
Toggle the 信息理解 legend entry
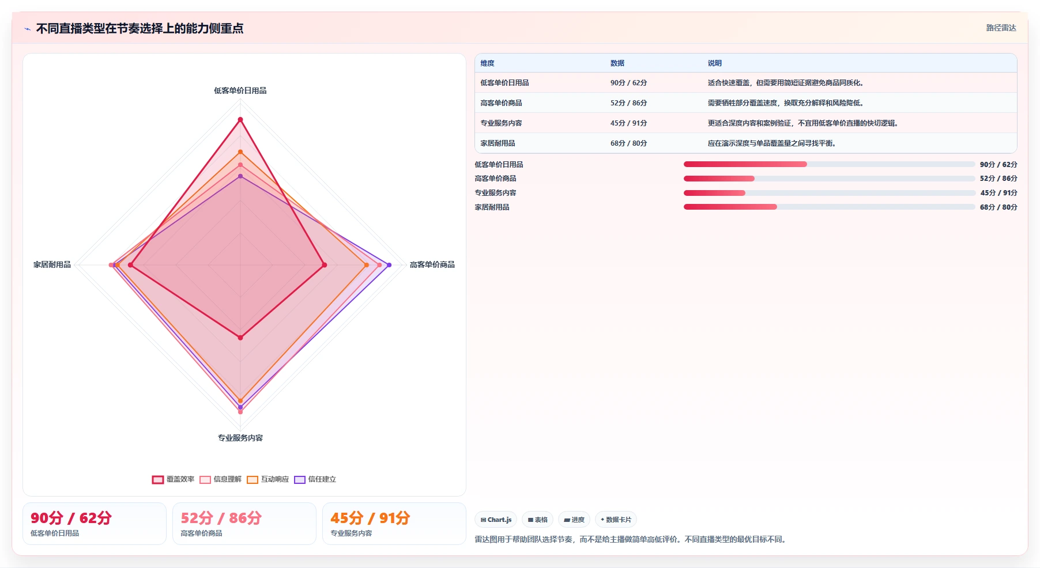pyautogui.click(x=220, y=479)
